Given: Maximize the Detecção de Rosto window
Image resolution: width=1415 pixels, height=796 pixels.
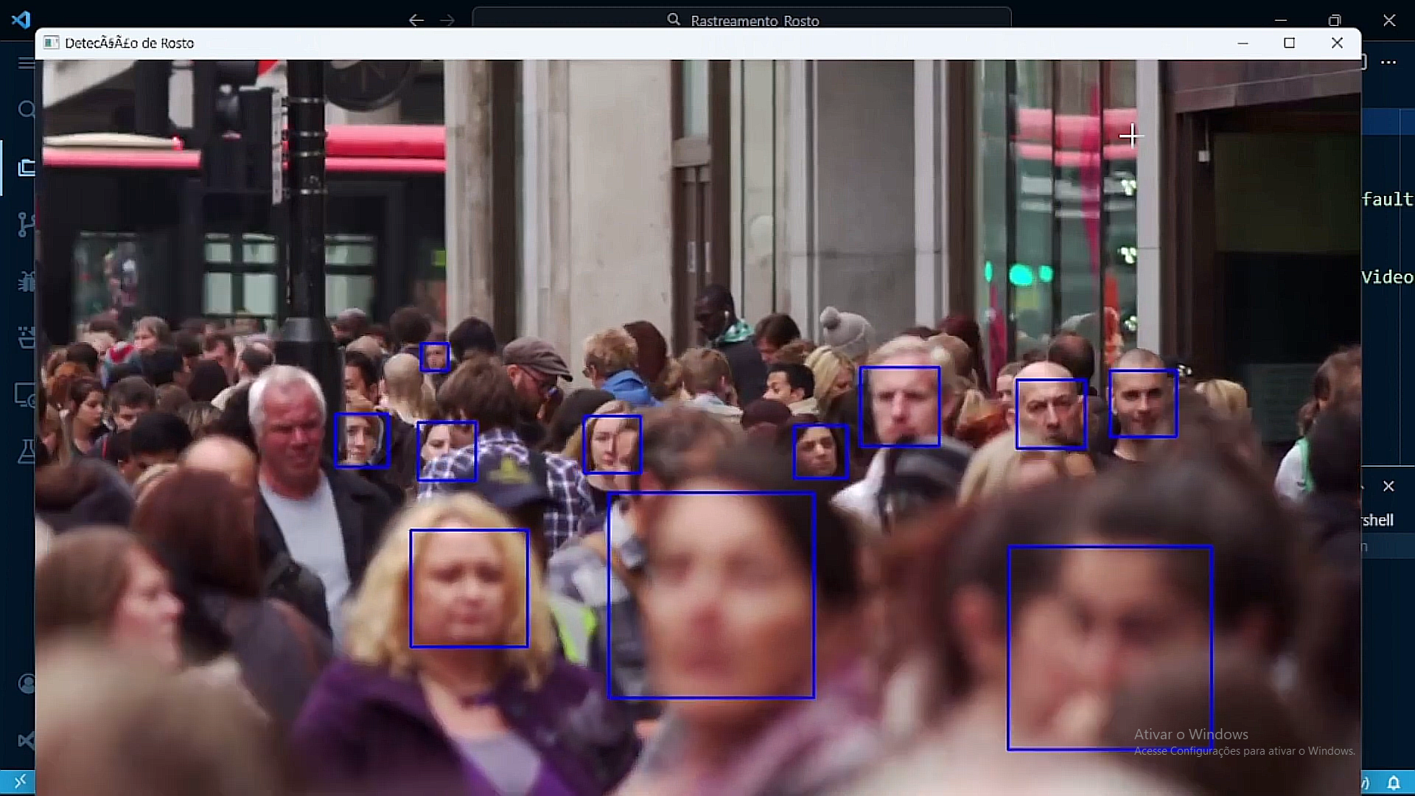Looking at the screenshot, I should (x=1289, y=43).
